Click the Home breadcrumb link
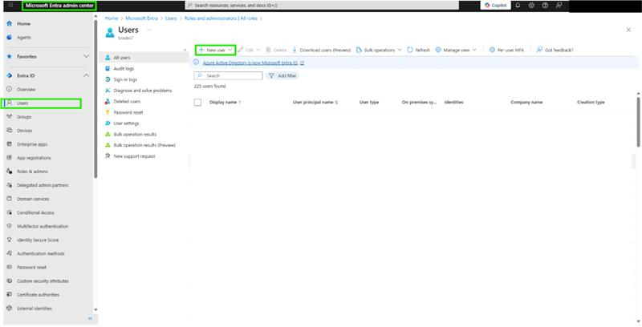The height and width of the screenshot is (327, 642). coord(112,18)
